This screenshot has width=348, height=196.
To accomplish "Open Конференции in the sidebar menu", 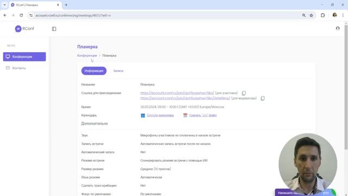I will point(24,57).
